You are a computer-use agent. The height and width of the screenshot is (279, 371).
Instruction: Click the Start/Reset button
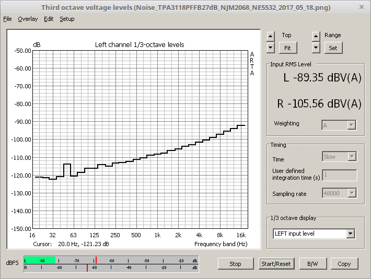276,264
